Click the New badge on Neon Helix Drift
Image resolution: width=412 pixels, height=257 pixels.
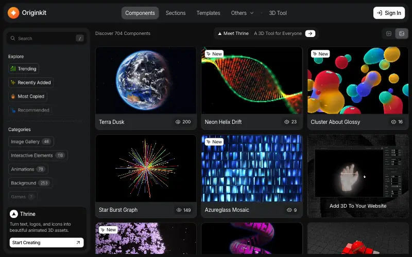pos(214,54)
